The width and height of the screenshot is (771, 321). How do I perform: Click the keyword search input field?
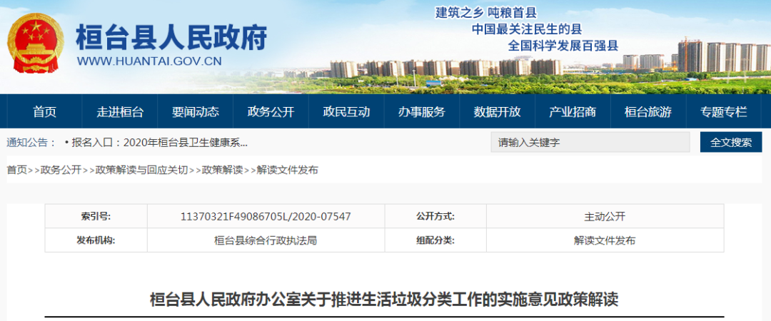click(x=590, y=143)
